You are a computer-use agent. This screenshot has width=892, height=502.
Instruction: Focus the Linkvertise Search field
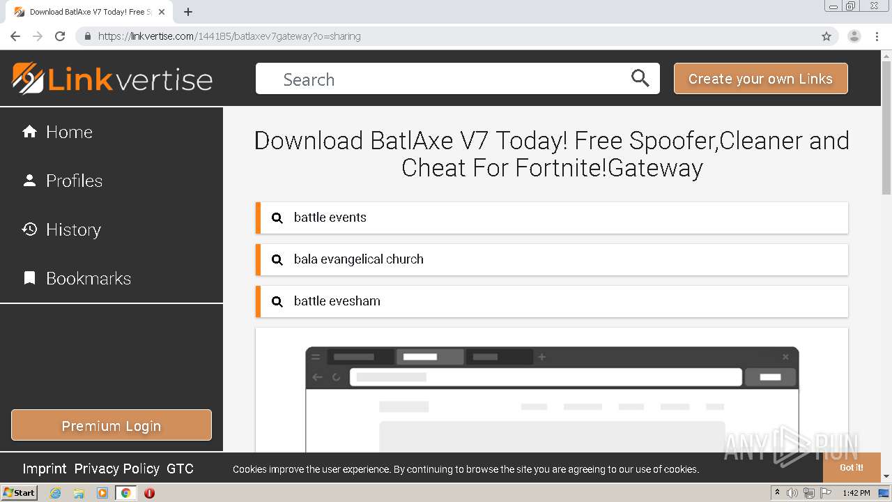click(457, 79)
